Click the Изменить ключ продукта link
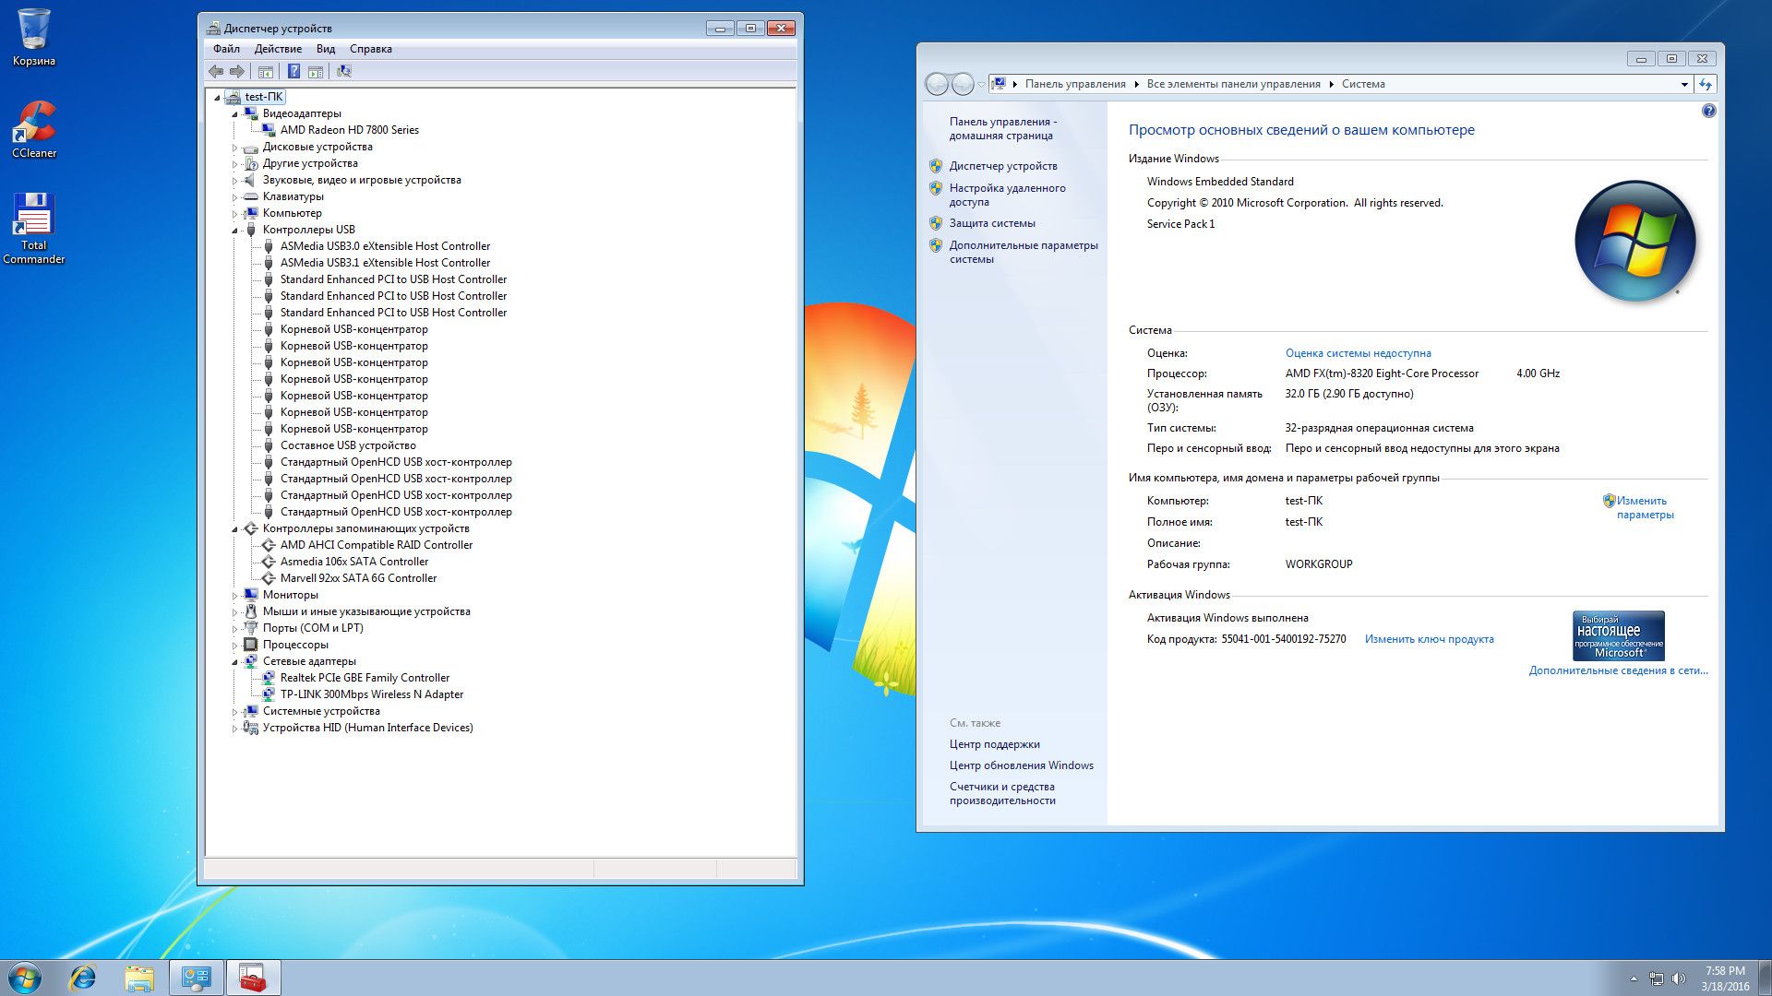This screenshot has width=1772, height=996. (x=1429, y=639)
